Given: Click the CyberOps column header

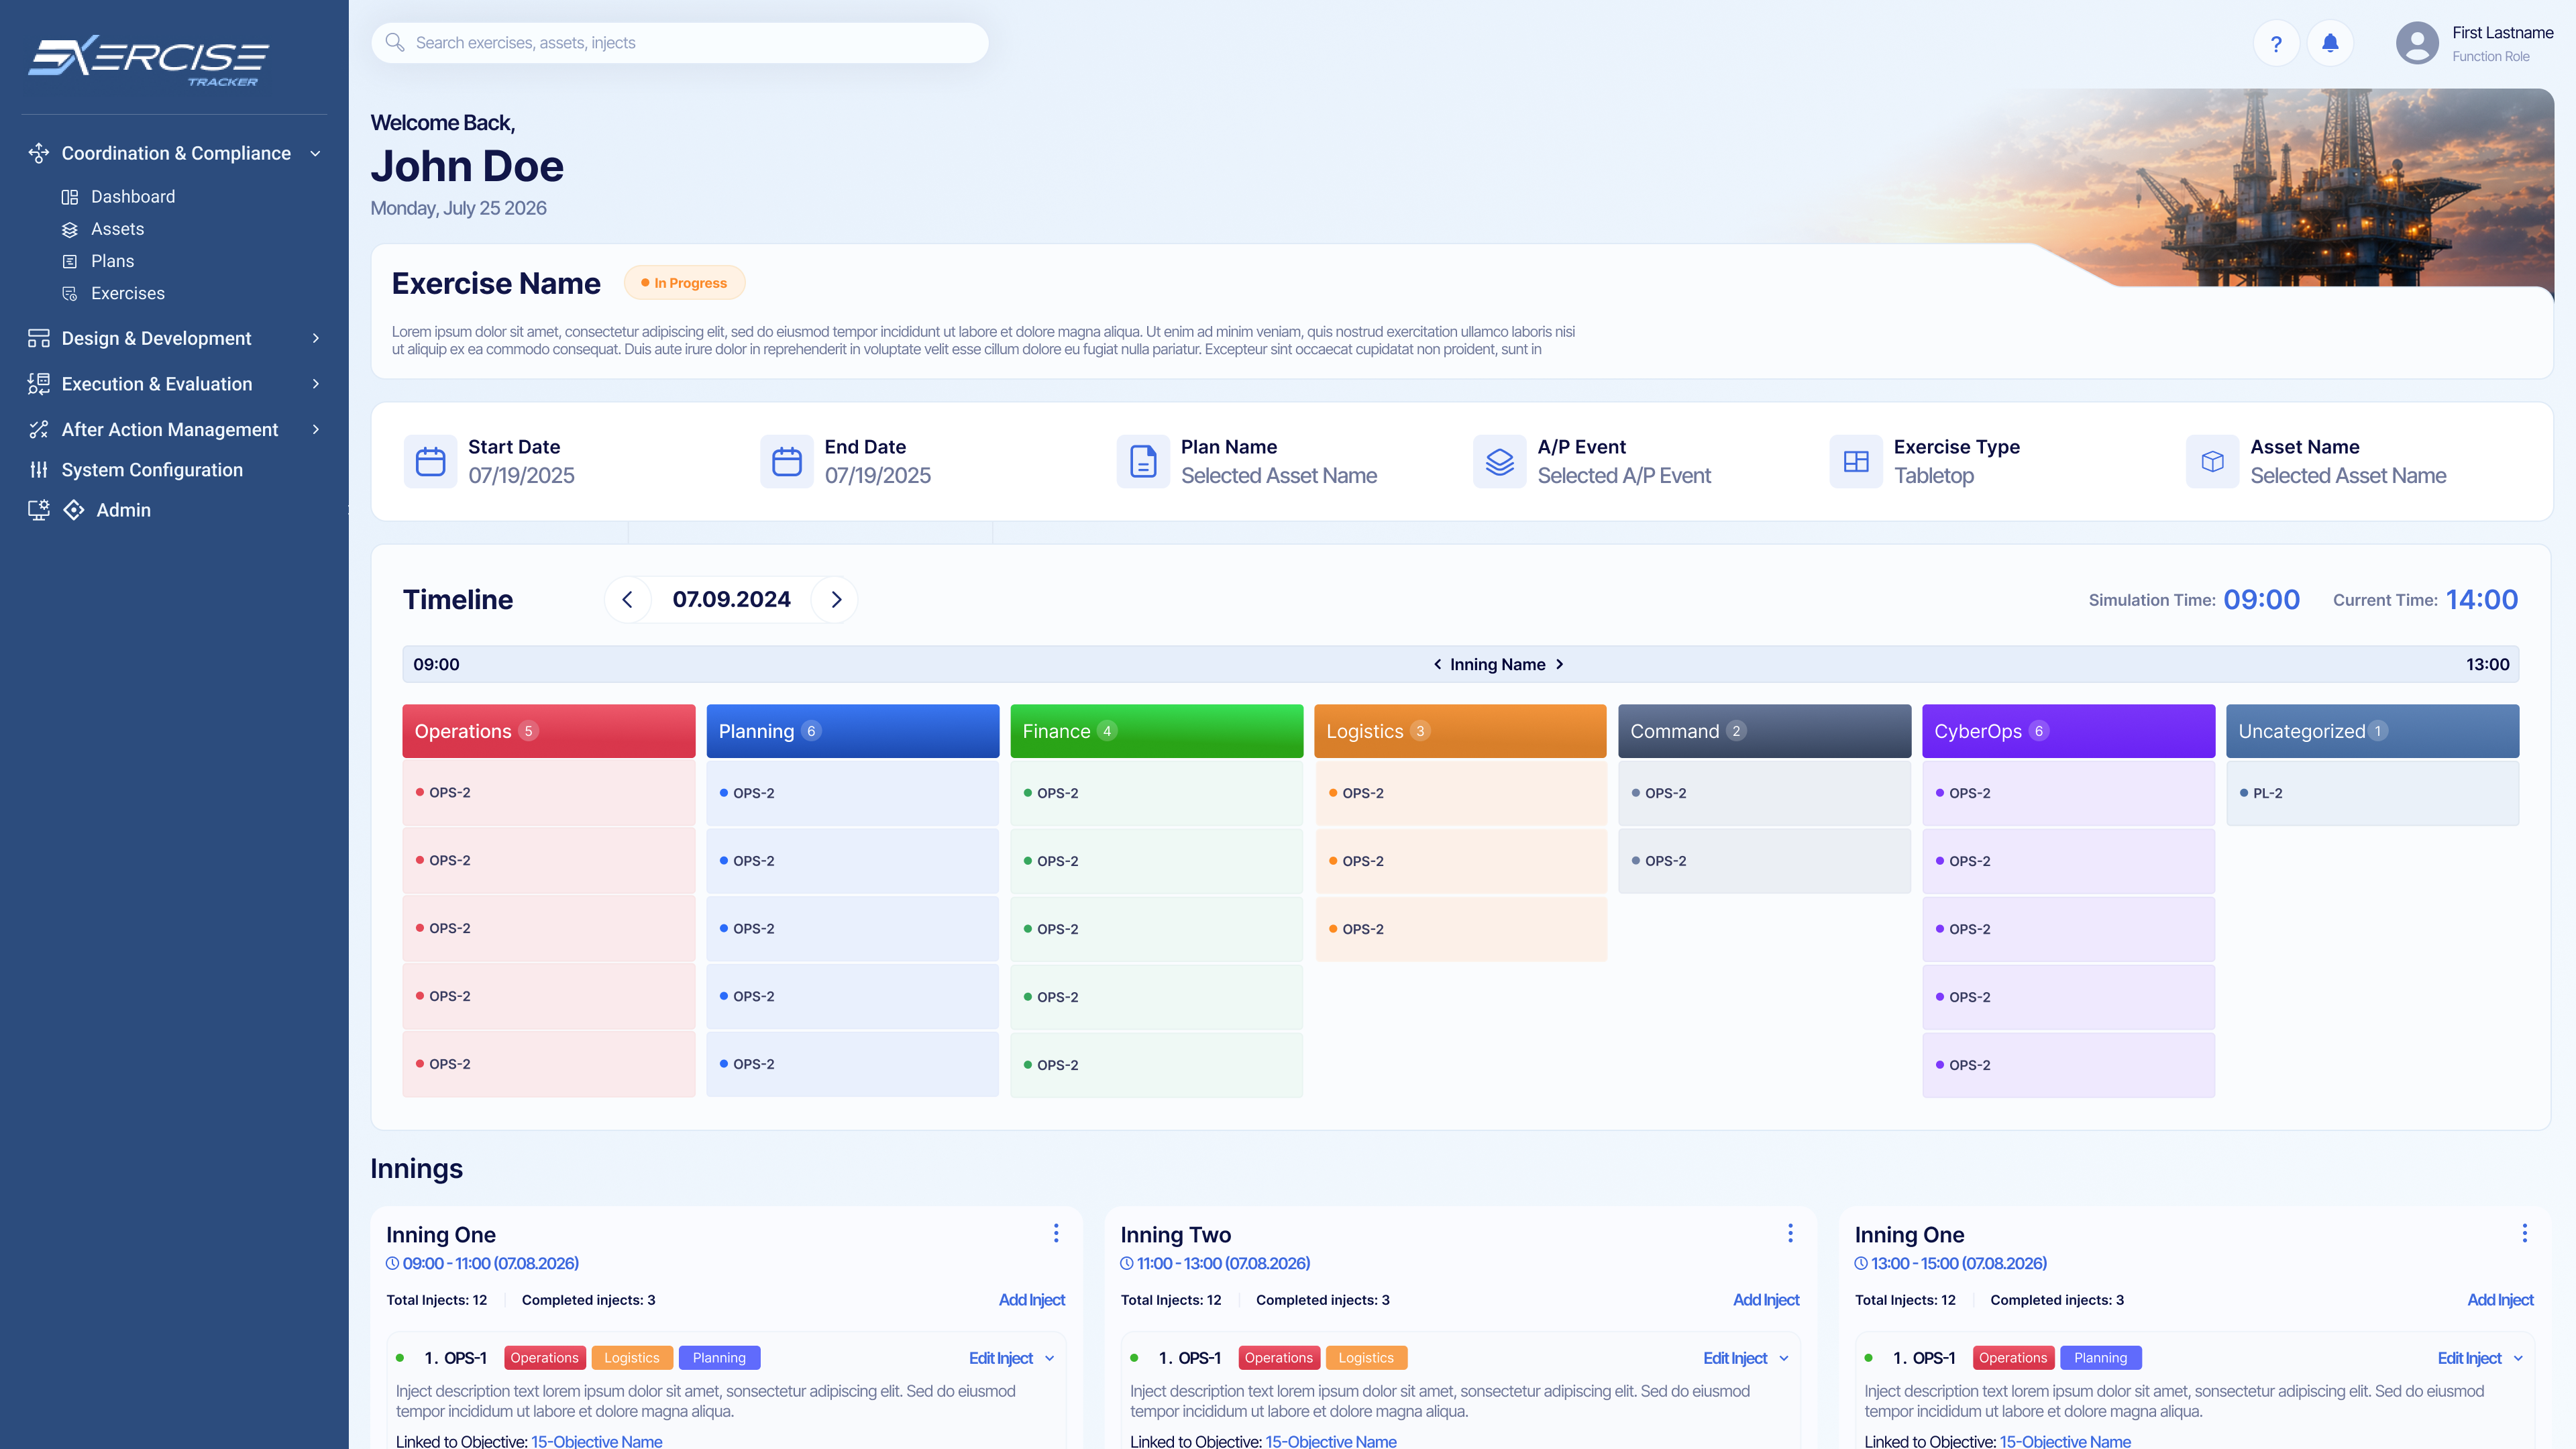Looking at the screenshot, I should (x=2069, y=731).
